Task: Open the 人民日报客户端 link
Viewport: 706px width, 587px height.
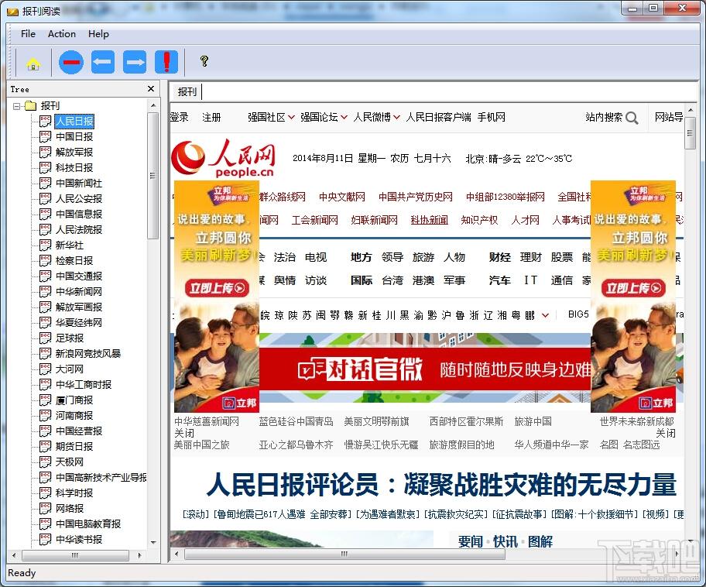Action: click(439, 117)
